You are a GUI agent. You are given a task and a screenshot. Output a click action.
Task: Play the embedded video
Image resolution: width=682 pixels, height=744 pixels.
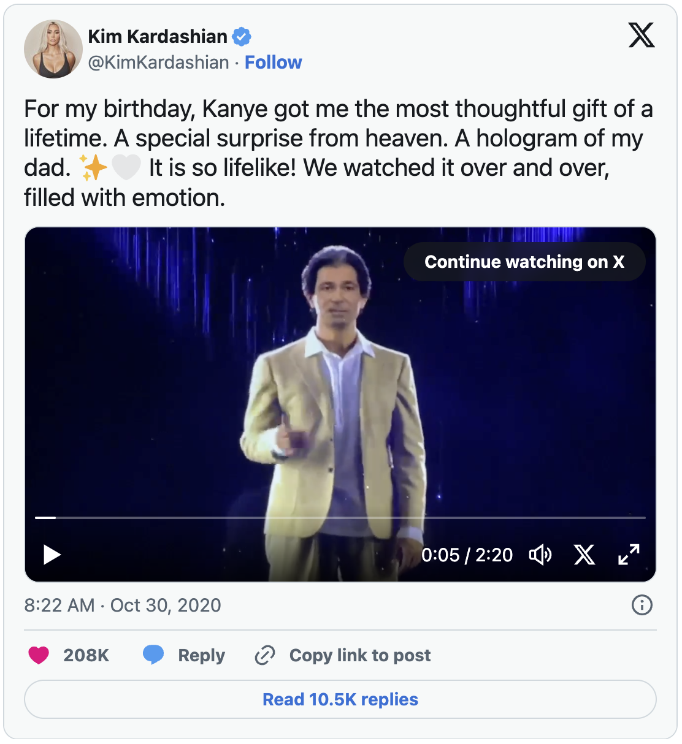click(x=52, y=555)
